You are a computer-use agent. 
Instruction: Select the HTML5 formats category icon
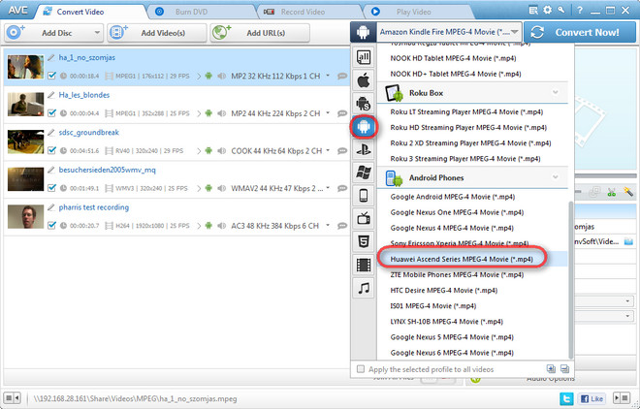364,241
